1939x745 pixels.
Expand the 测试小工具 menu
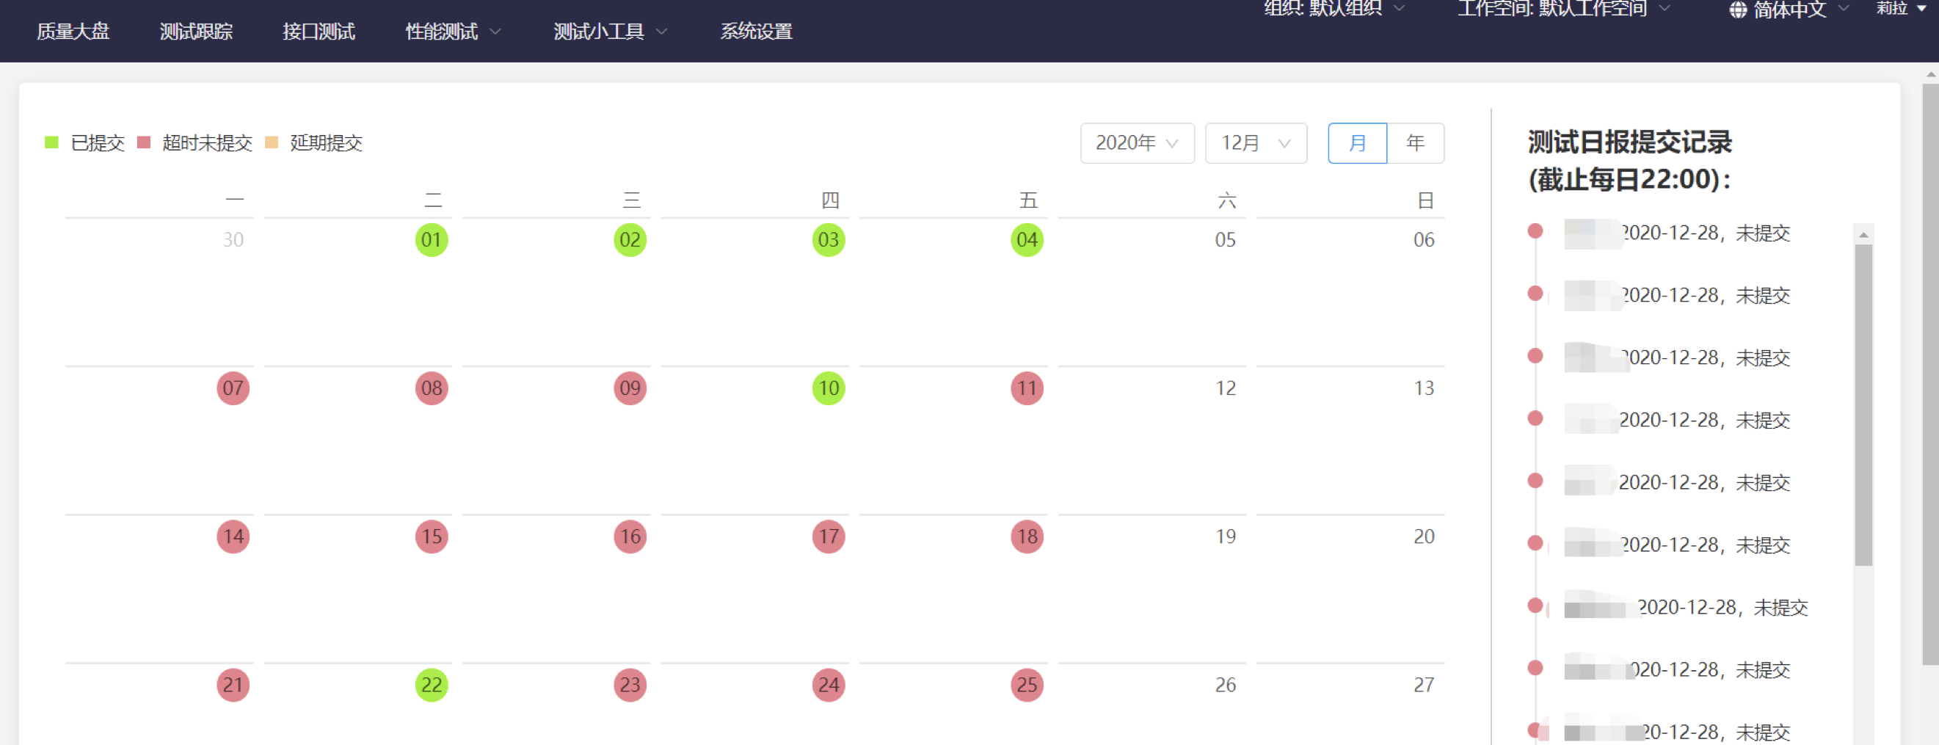(610, 32)
